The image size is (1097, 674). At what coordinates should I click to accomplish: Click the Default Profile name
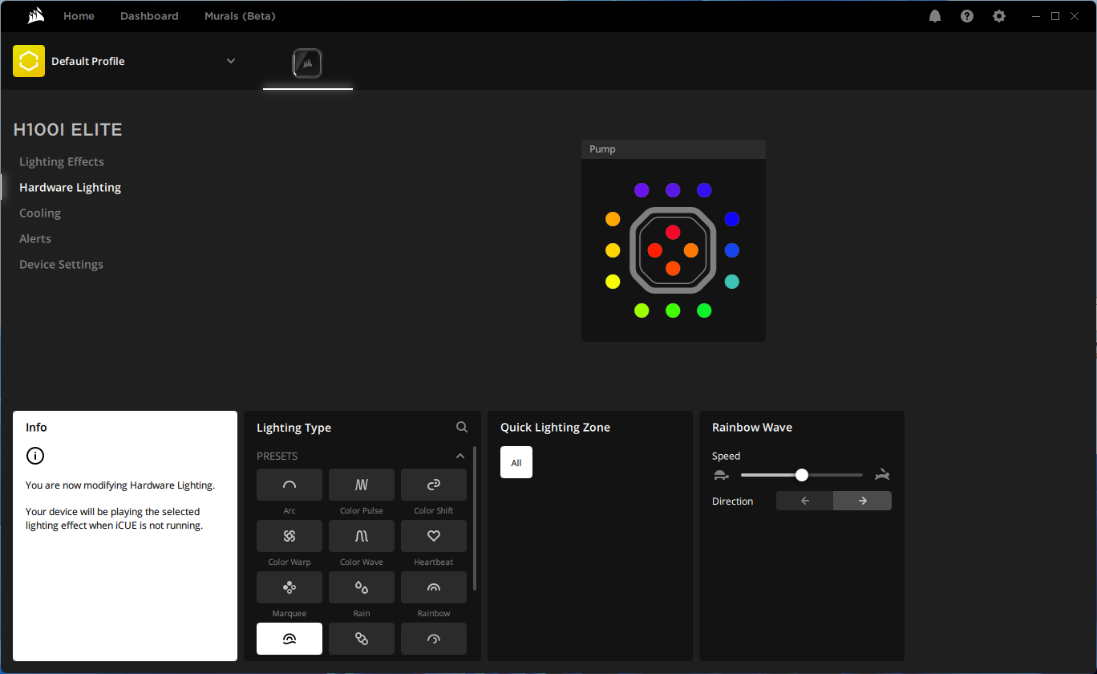pyautogui.click(x=88, y=61)
